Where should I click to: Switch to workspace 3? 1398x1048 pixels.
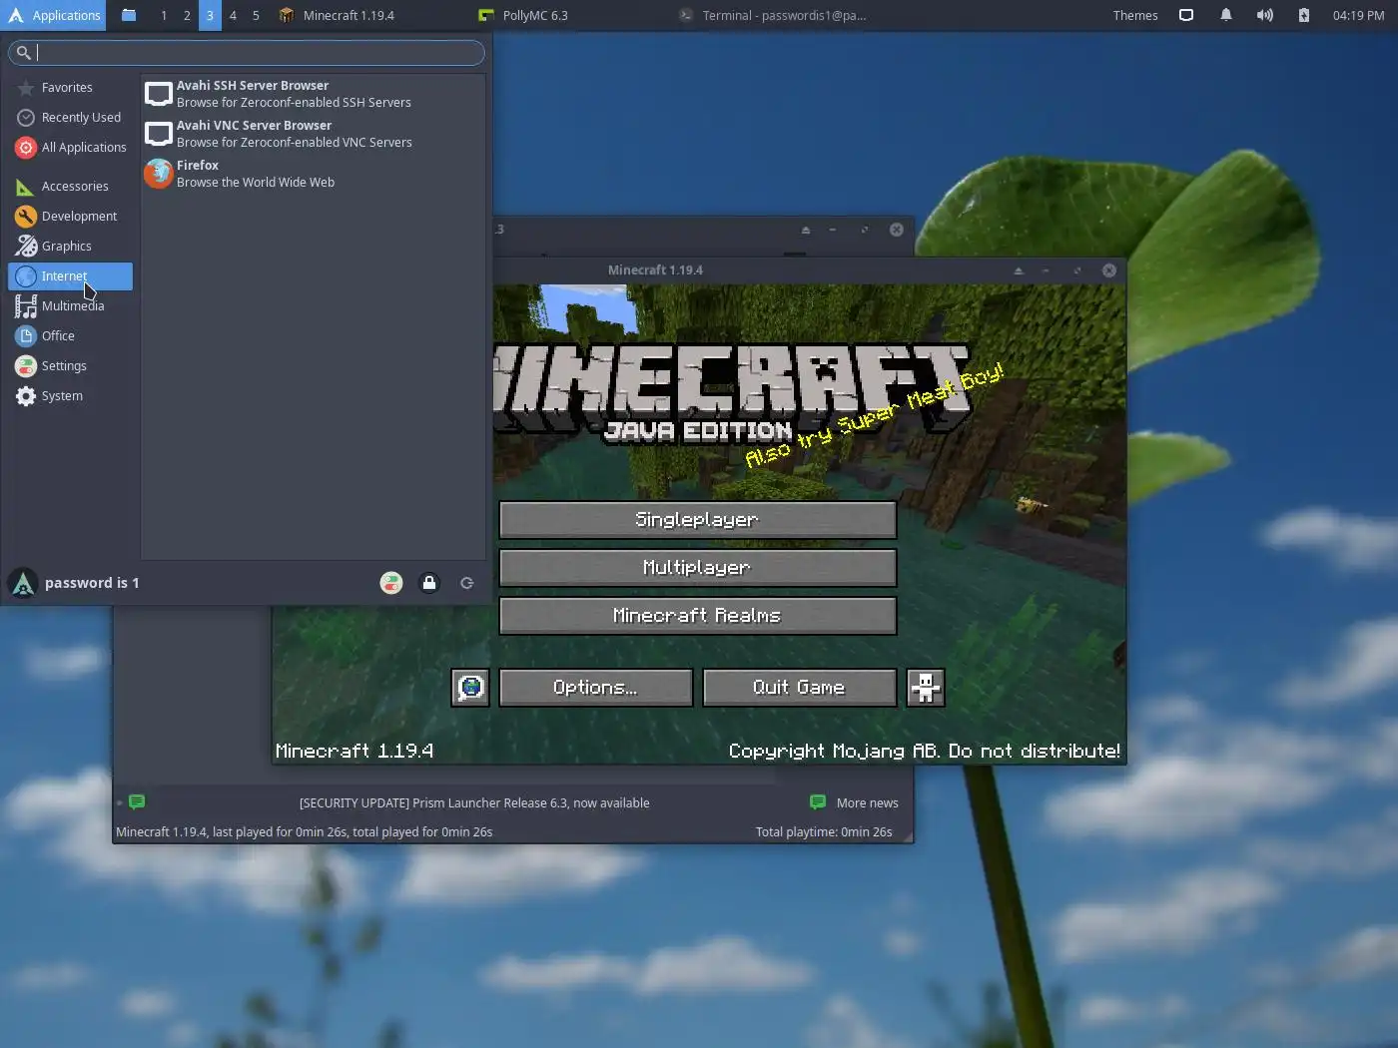210,15
